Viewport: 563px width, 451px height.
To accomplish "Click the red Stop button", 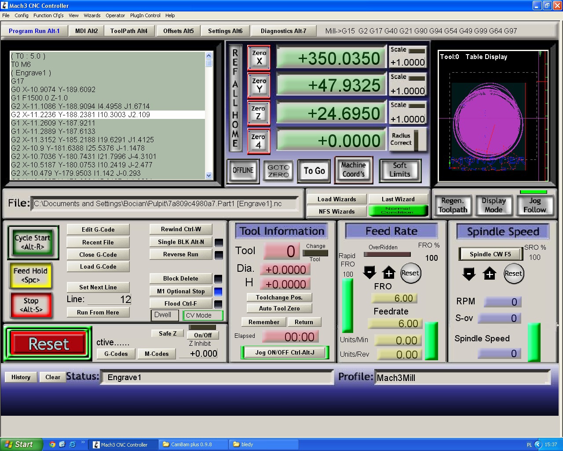I will (31, 305).
